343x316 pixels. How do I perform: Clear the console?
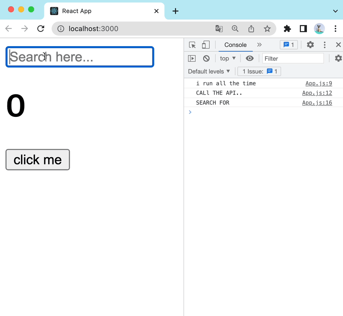[206, 58]
